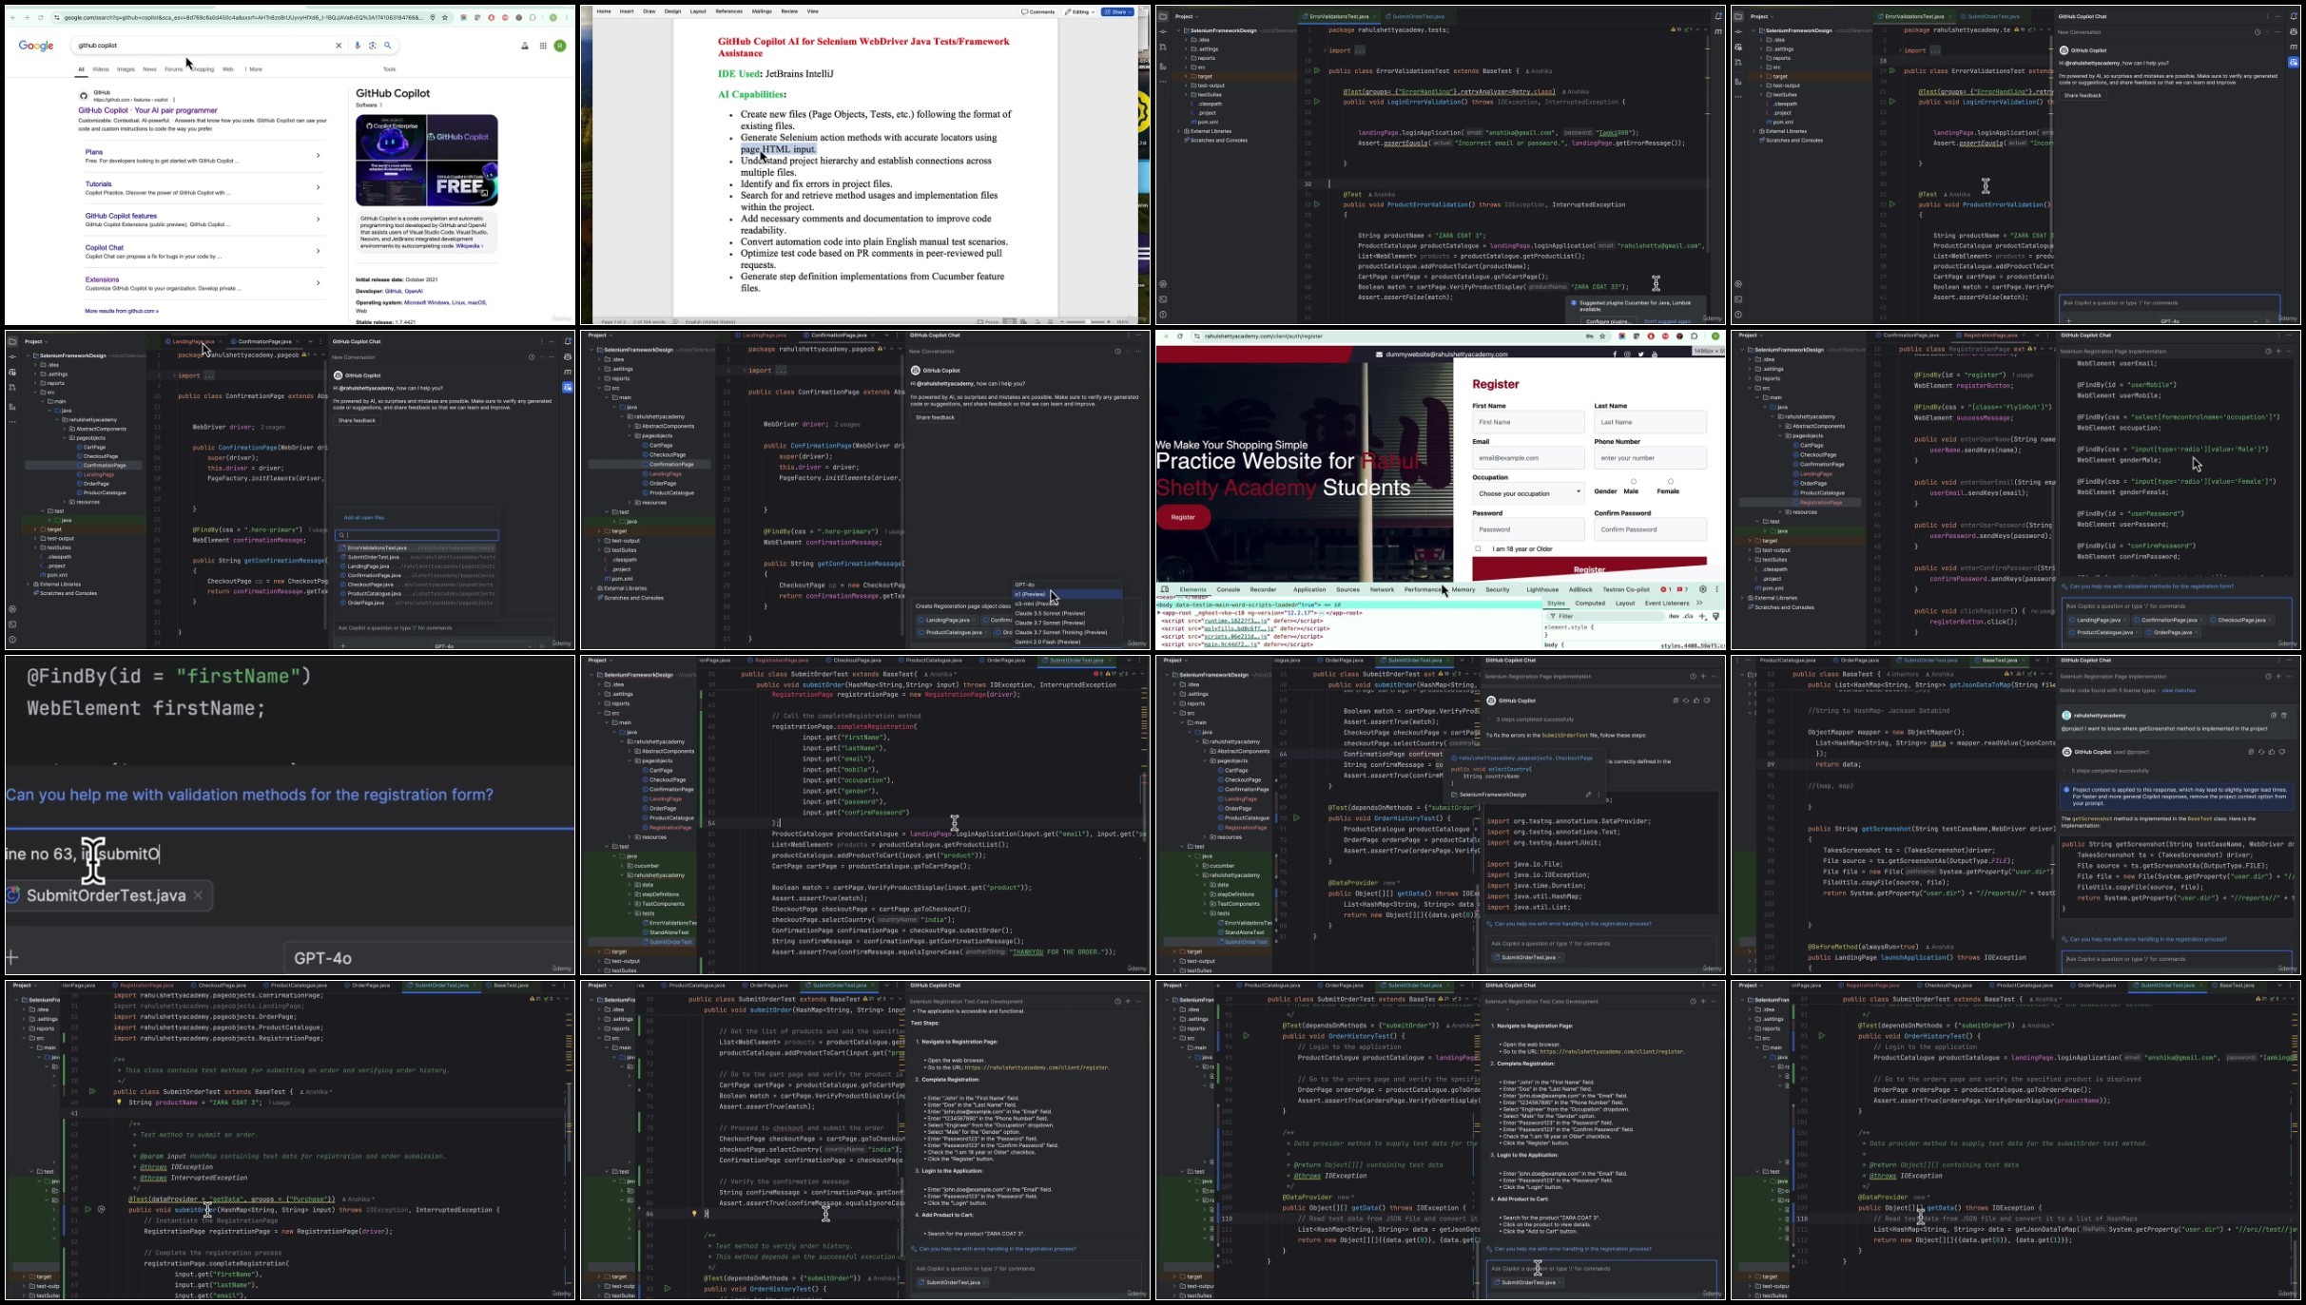Click the green 'R' Google account avatar
This screenshot has height=1305, width=2306.
(x=560, y=46)
